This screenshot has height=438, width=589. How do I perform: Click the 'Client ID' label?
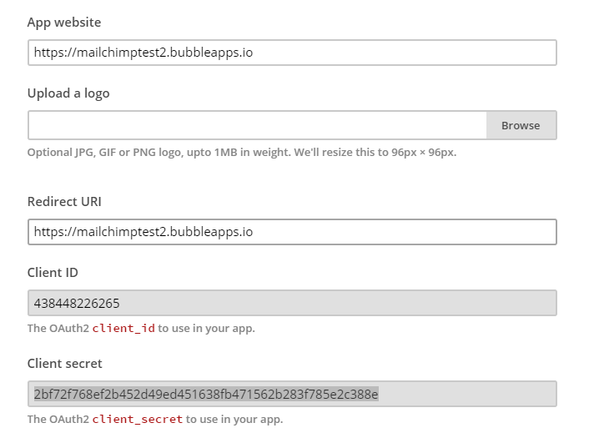tap(53, 272)
